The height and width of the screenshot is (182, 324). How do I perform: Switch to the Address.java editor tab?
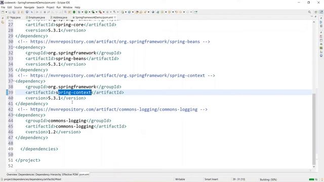(x=59, y=17)
